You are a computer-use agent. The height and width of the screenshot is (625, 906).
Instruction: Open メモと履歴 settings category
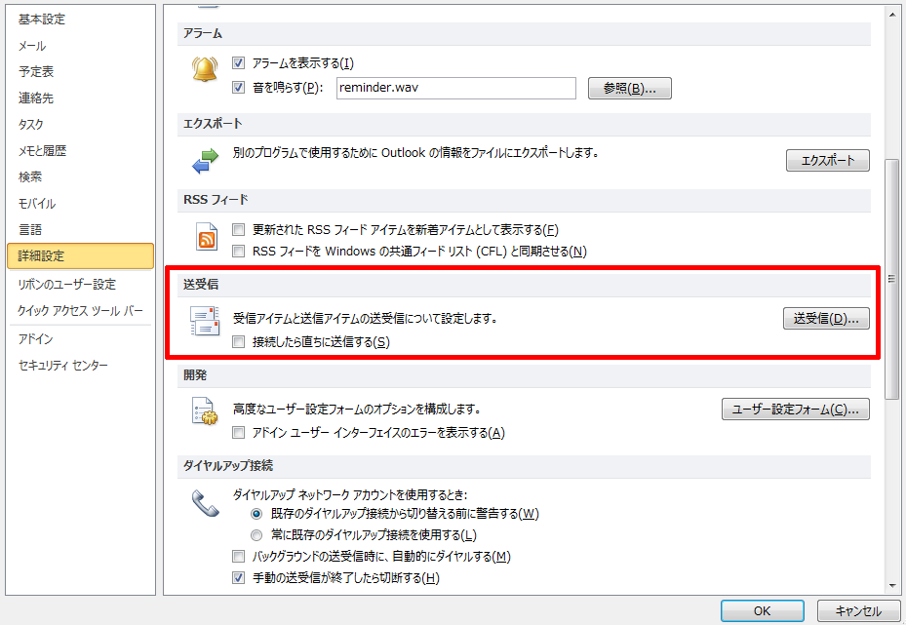pyautogui.click(x=80, y=151)
